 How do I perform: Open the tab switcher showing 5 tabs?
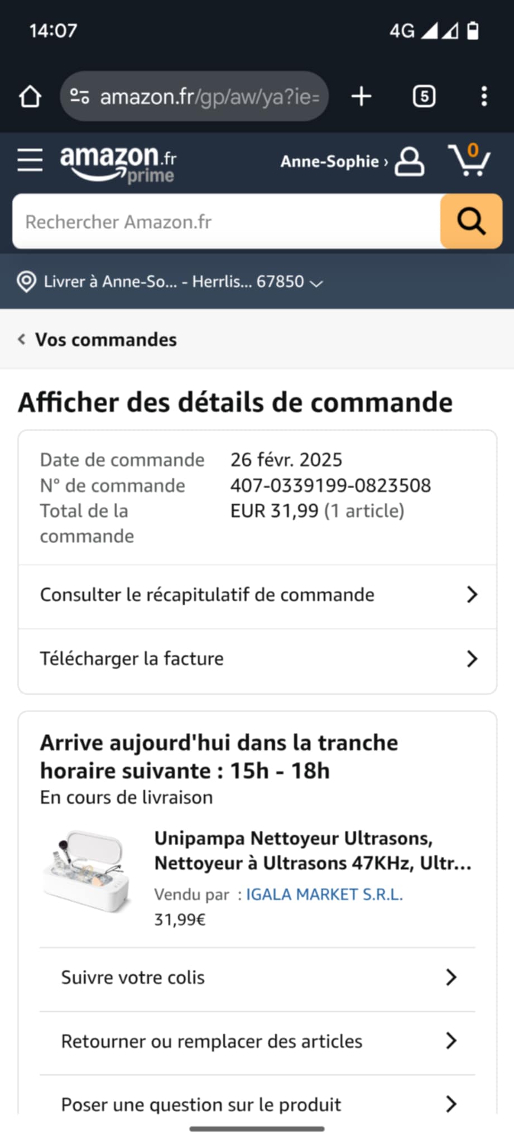click(424, 97)
